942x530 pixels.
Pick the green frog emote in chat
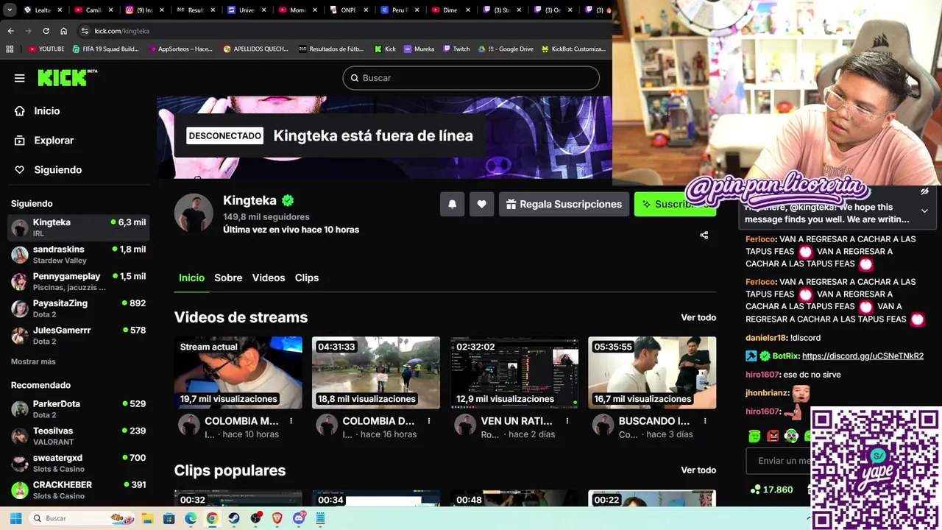tap(754, 436)
